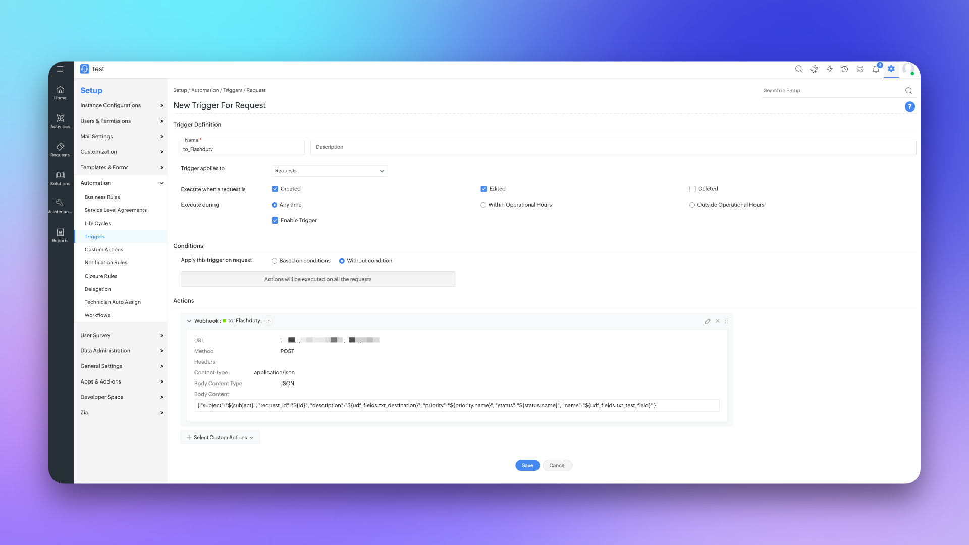Choose Based on conditions option
969x545 pixels.
click(275, 261)
